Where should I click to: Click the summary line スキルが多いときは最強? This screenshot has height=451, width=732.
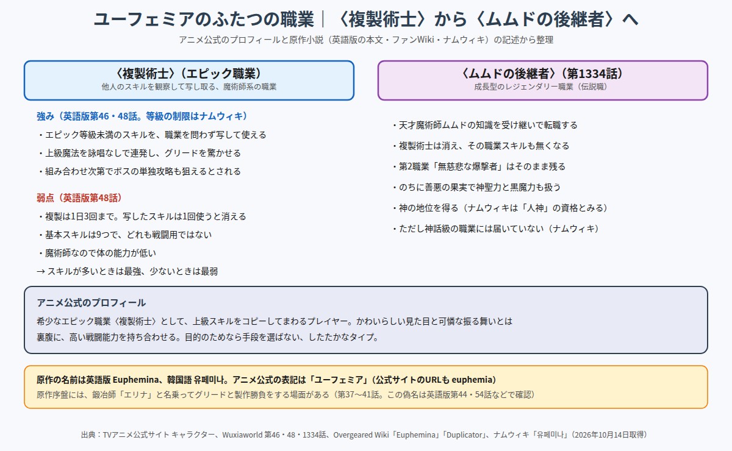tap(127, 271)
